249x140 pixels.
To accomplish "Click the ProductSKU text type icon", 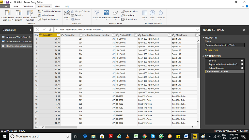I will coord(117,35).
